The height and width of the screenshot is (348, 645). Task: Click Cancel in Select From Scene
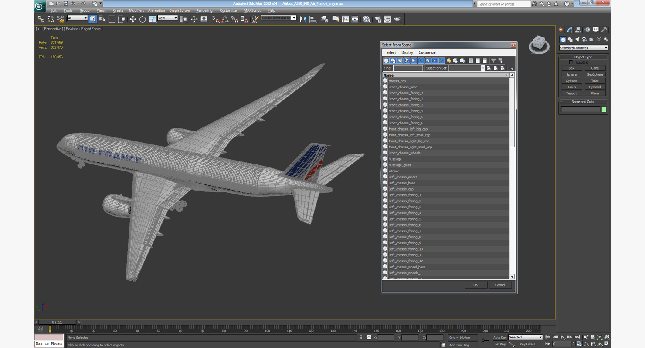[x=500, y=285]
